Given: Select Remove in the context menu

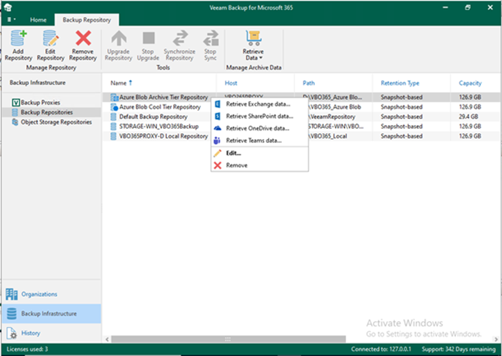Looking at the screenshot, I should click(x=260, y=165).
